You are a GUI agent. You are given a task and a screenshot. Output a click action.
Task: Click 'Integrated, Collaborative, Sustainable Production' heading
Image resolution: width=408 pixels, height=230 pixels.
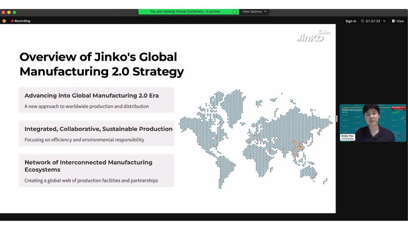tap(98, 129)
